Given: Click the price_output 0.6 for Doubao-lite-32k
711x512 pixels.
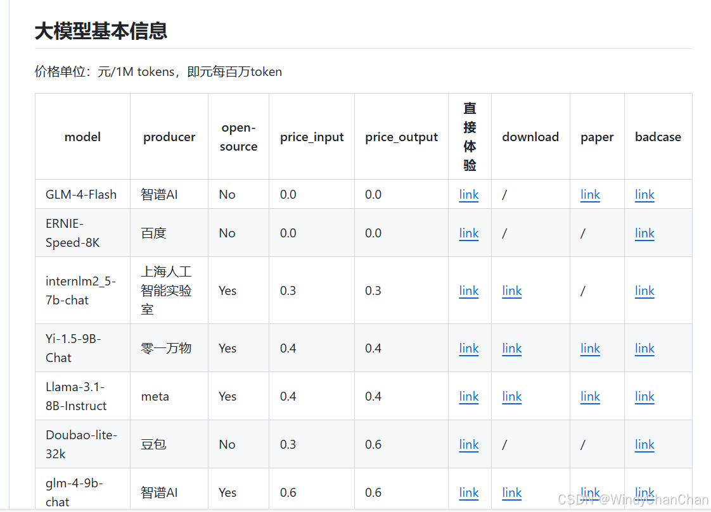Looking at the screenshot, I should point(373,444).
